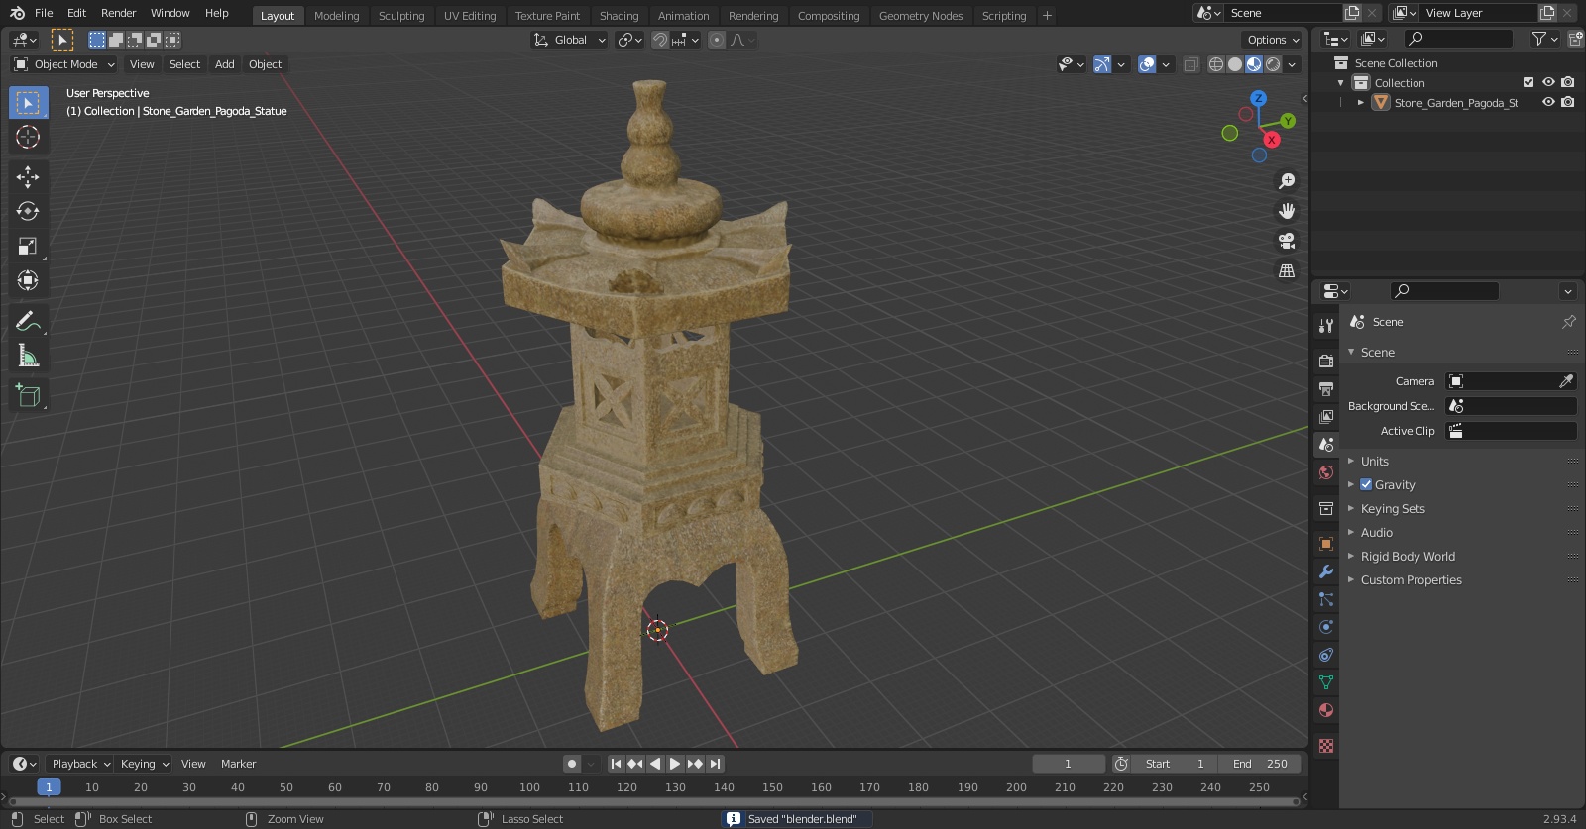Click the End frame 250 field
The height and width of the screenshot is (829, 1586).
[x=1260, y=764]
